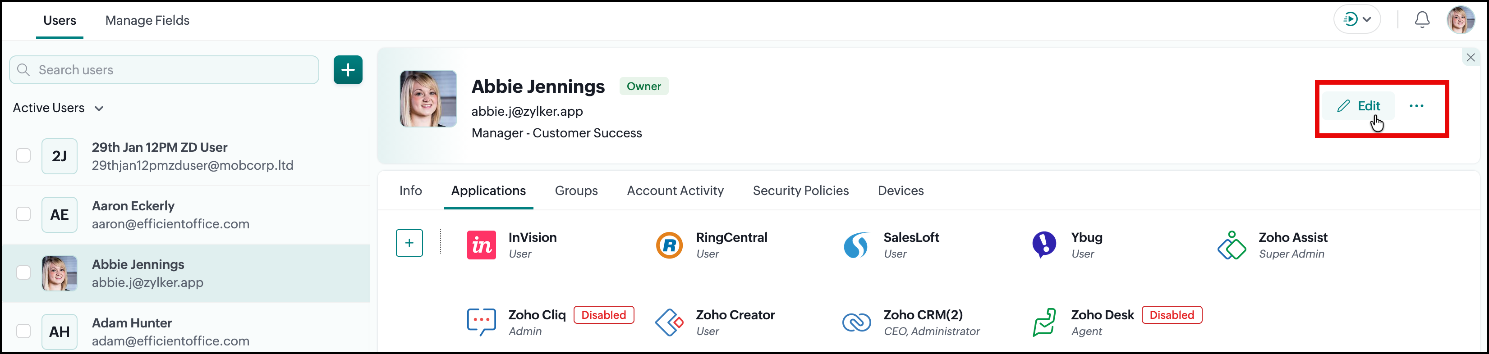
Task: Open the Zoho Assist app icon
Action: click(1232, 245)
